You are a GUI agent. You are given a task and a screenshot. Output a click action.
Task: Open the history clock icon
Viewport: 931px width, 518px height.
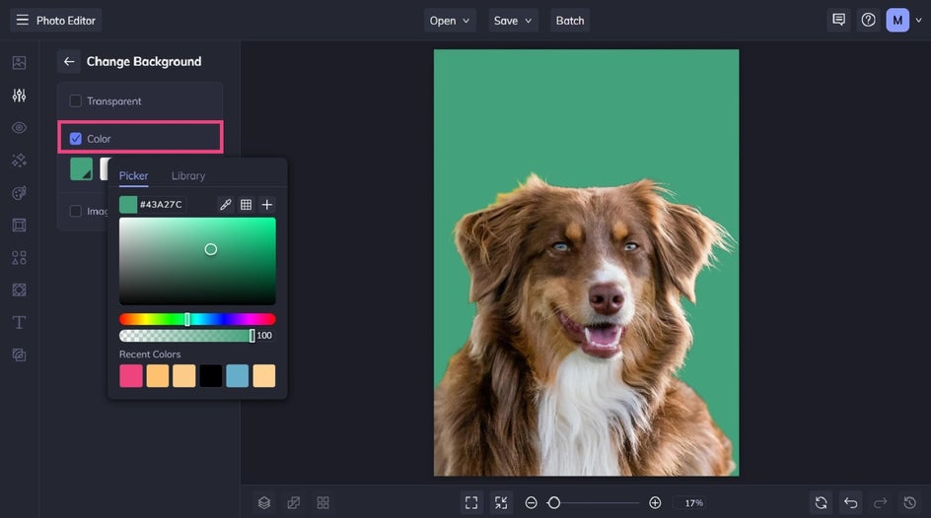pyautogui.click(x=909, y=503)
